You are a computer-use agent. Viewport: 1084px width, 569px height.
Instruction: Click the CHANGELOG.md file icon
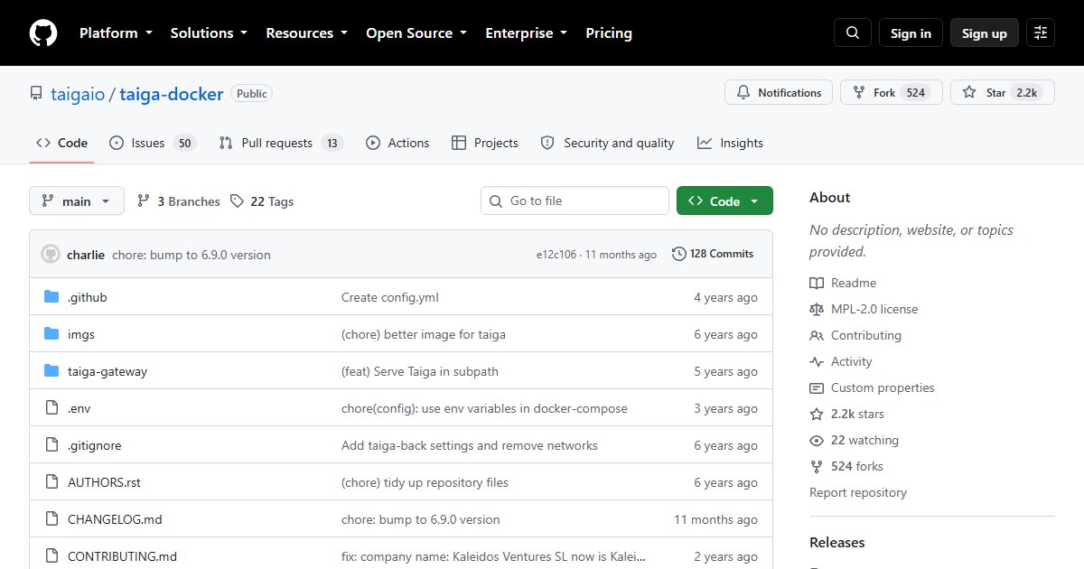tap(51, 519)
